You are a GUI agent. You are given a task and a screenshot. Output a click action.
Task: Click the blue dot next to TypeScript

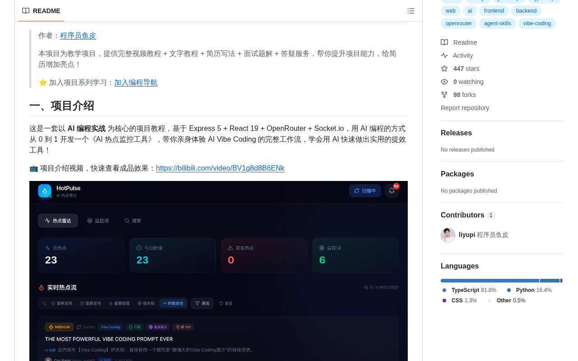tap(444, 290)
